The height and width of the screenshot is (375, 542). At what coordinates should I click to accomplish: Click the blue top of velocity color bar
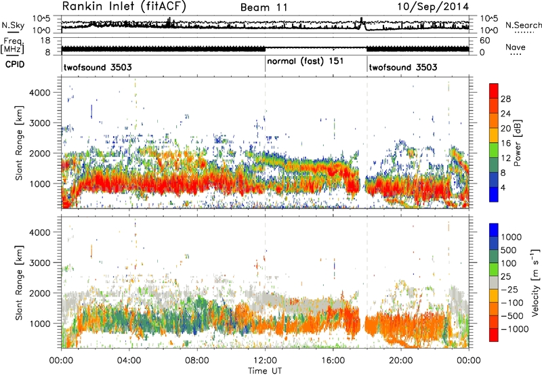[494, 230]
